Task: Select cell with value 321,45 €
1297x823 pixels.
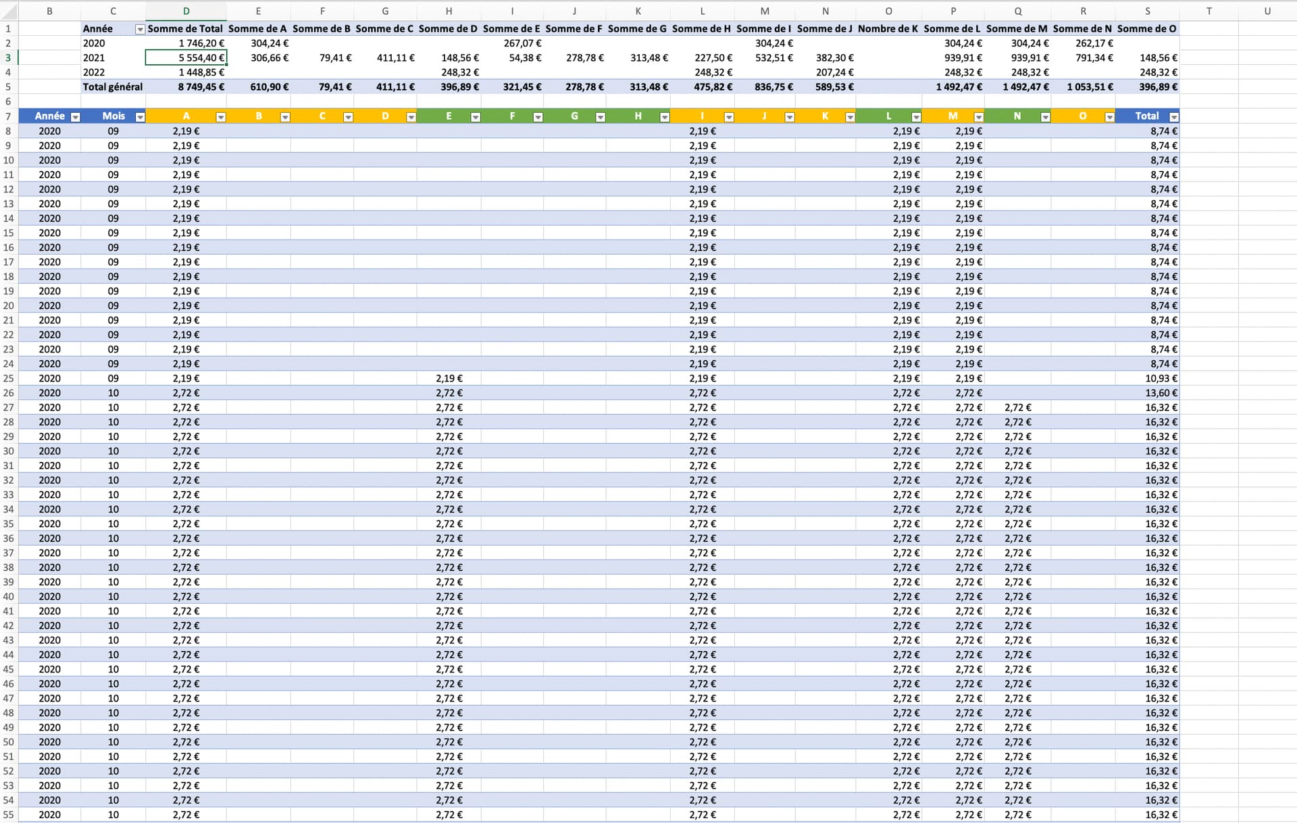Action: [512, 87]
